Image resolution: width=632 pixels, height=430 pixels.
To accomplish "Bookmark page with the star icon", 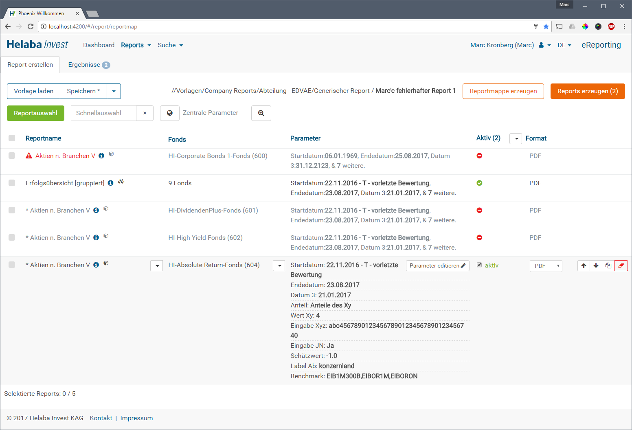I will (x=546, y=26).
